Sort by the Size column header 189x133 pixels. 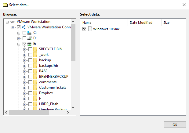pyautogui.click(x=169, y=23)
